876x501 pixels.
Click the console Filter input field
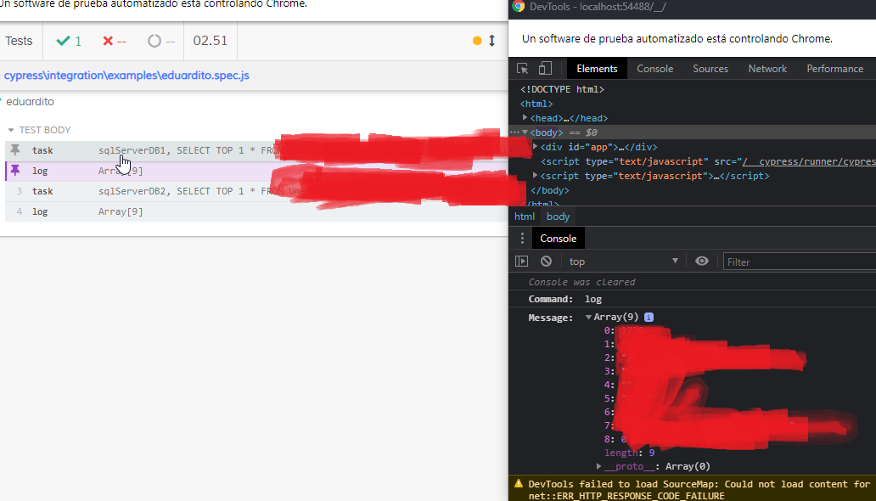tap(798, 262)
